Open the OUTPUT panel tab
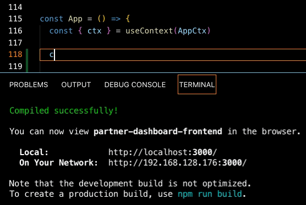Screen dimensions: 306x205 tap(76, 85)
